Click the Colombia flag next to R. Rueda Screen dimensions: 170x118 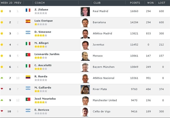click(x=28, y=77)
